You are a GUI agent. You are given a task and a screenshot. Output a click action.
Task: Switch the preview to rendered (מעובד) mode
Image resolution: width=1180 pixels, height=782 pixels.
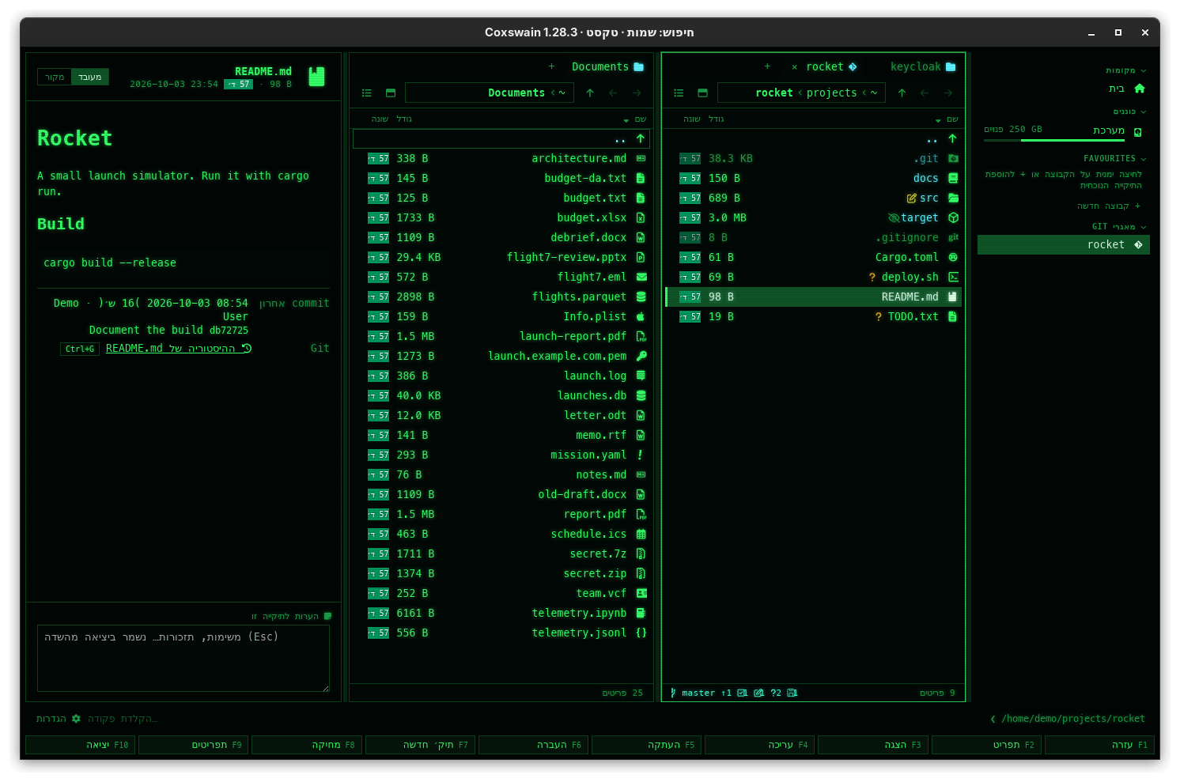(x=89, y=77)
